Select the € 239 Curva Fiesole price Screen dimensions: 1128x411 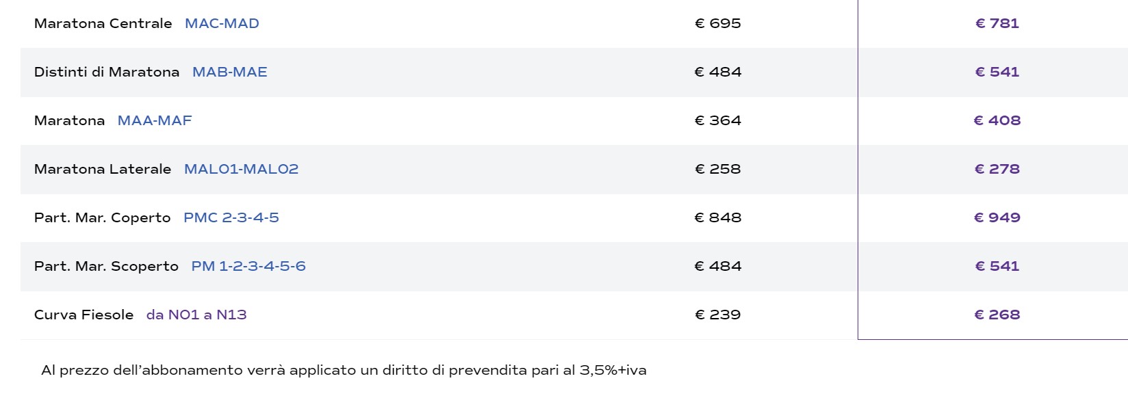(x=717, y=315)
